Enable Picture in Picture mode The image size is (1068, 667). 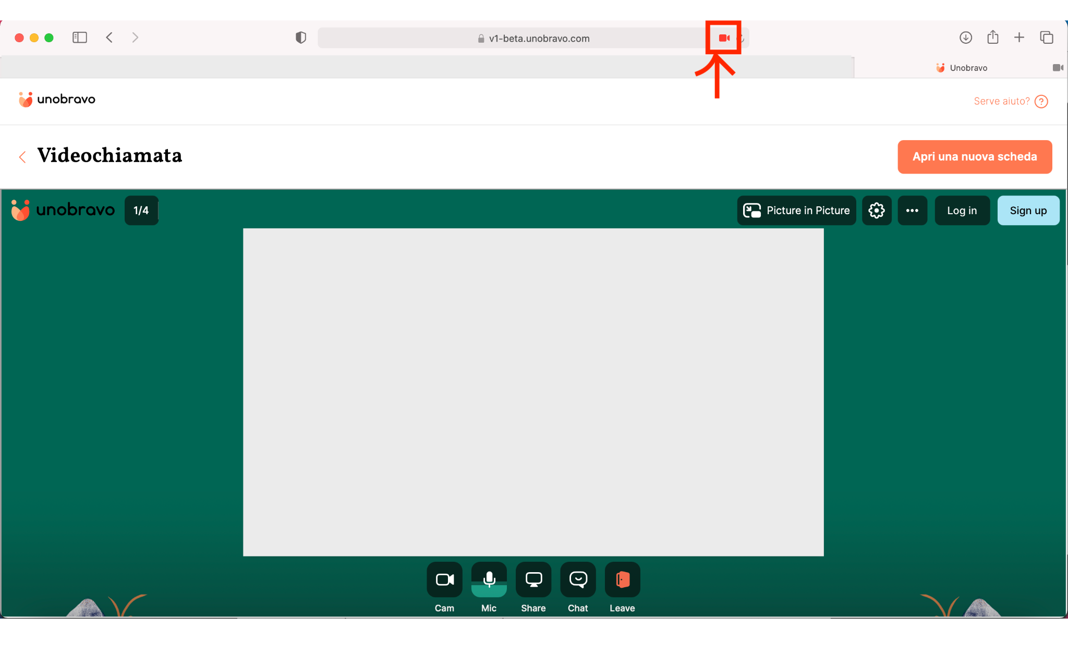point(796,211)
